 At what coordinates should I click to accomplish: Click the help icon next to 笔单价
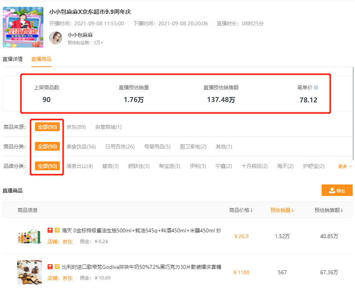click(316, 87)
